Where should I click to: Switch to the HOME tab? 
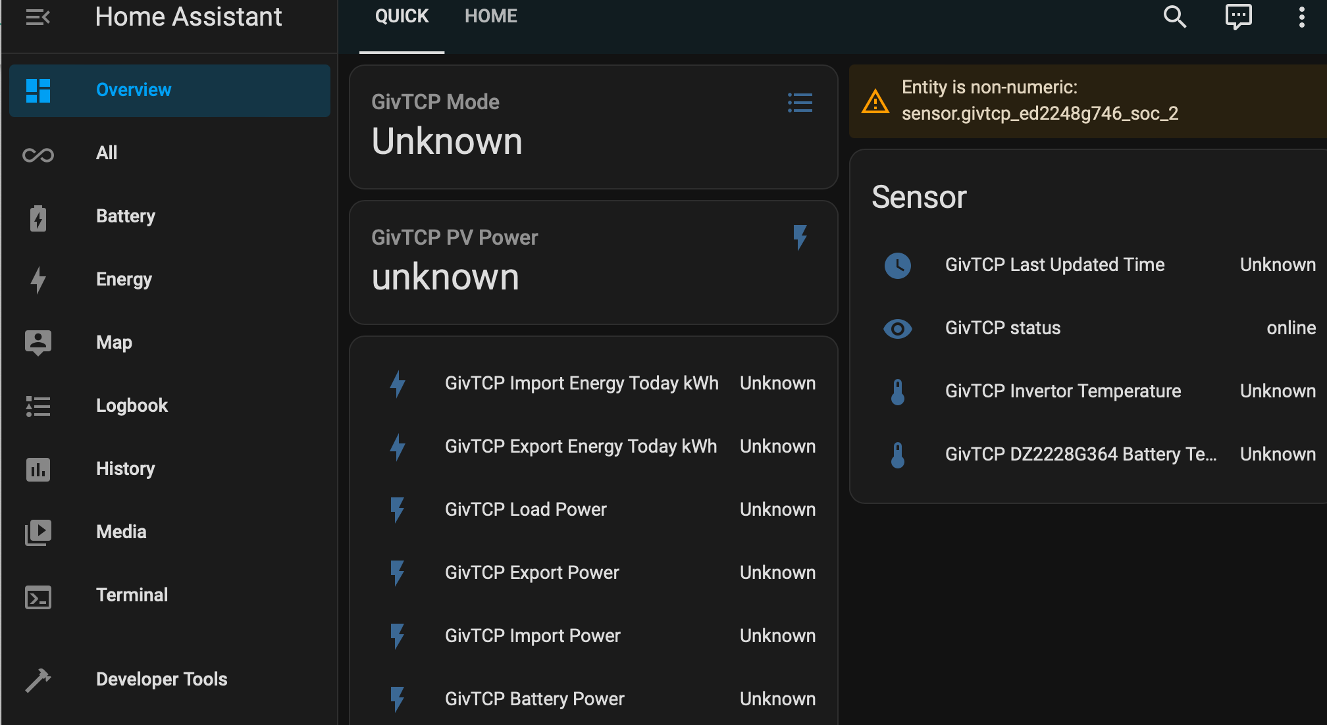(x=491, y=16)
